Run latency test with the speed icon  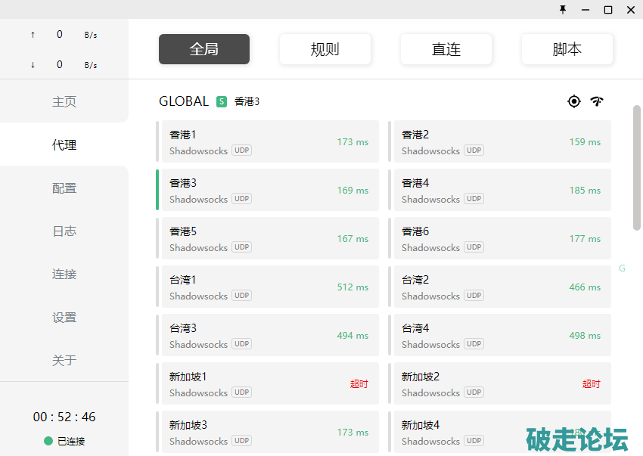point(597,101)
